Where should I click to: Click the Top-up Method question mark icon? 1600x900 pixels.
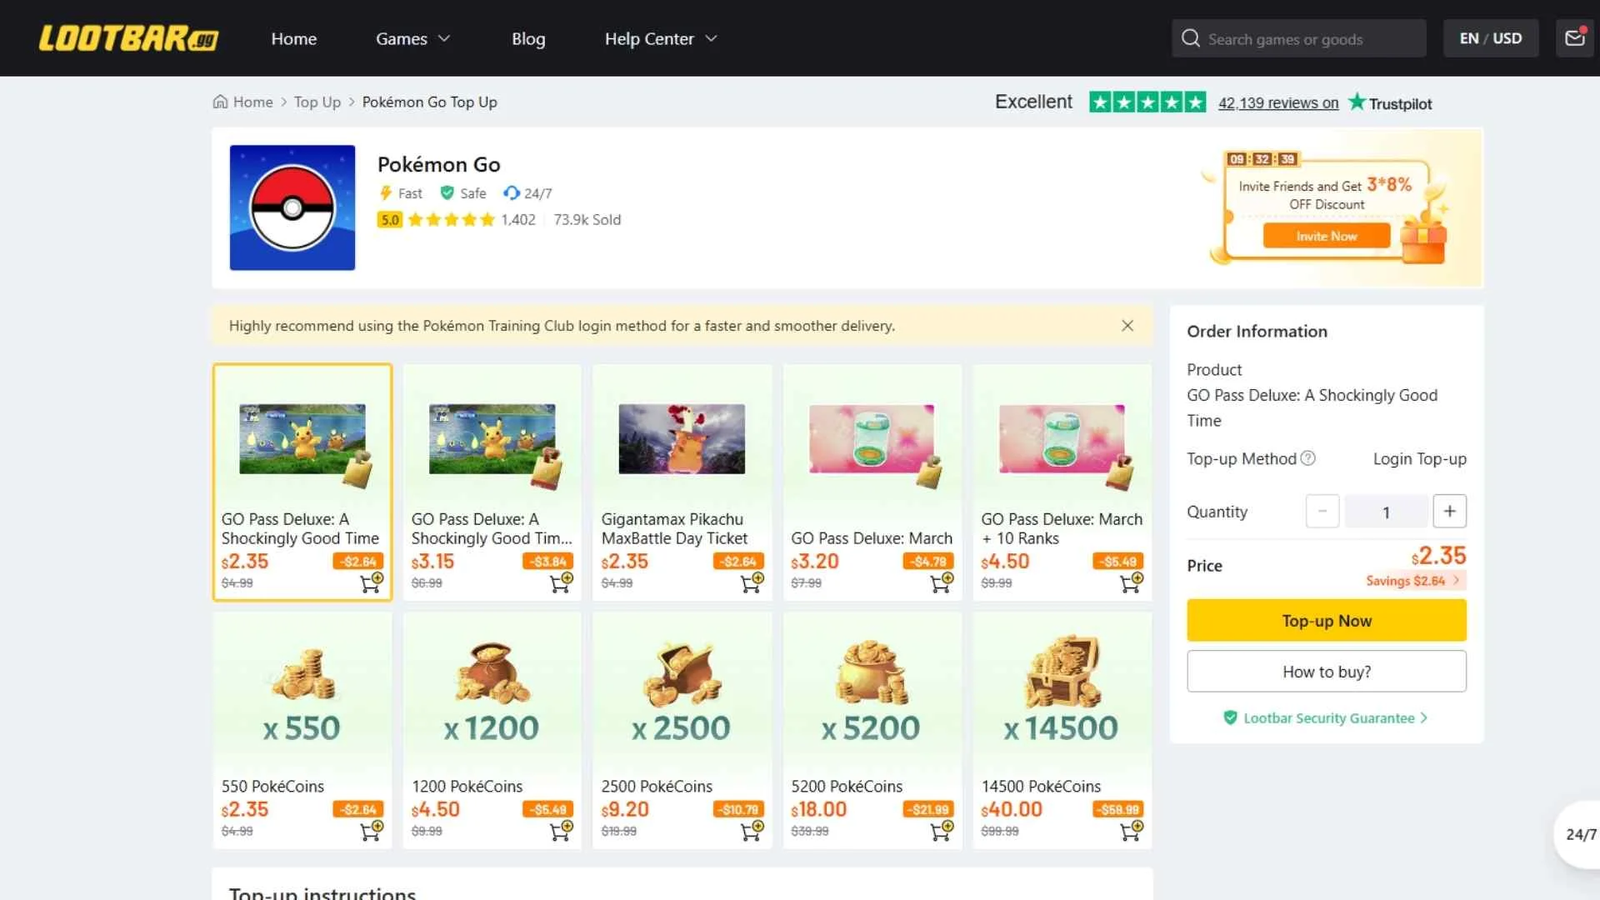(1308, 458)
